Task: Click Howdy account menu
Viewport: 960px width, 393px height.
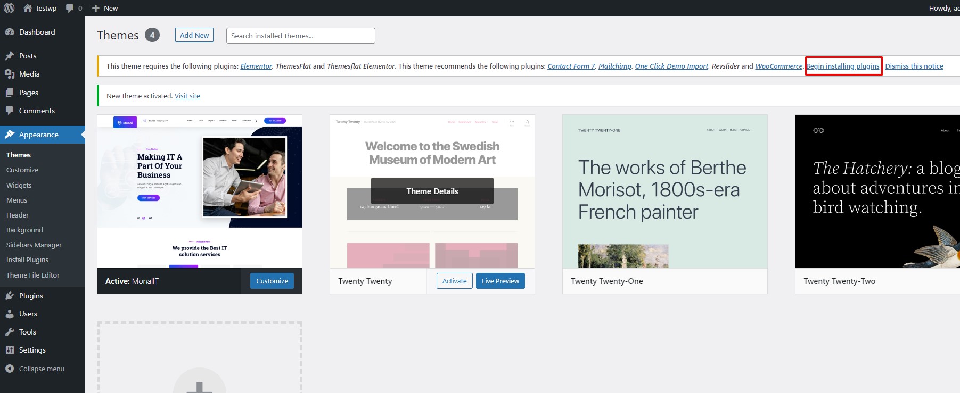Action: [x=944, y=8]
